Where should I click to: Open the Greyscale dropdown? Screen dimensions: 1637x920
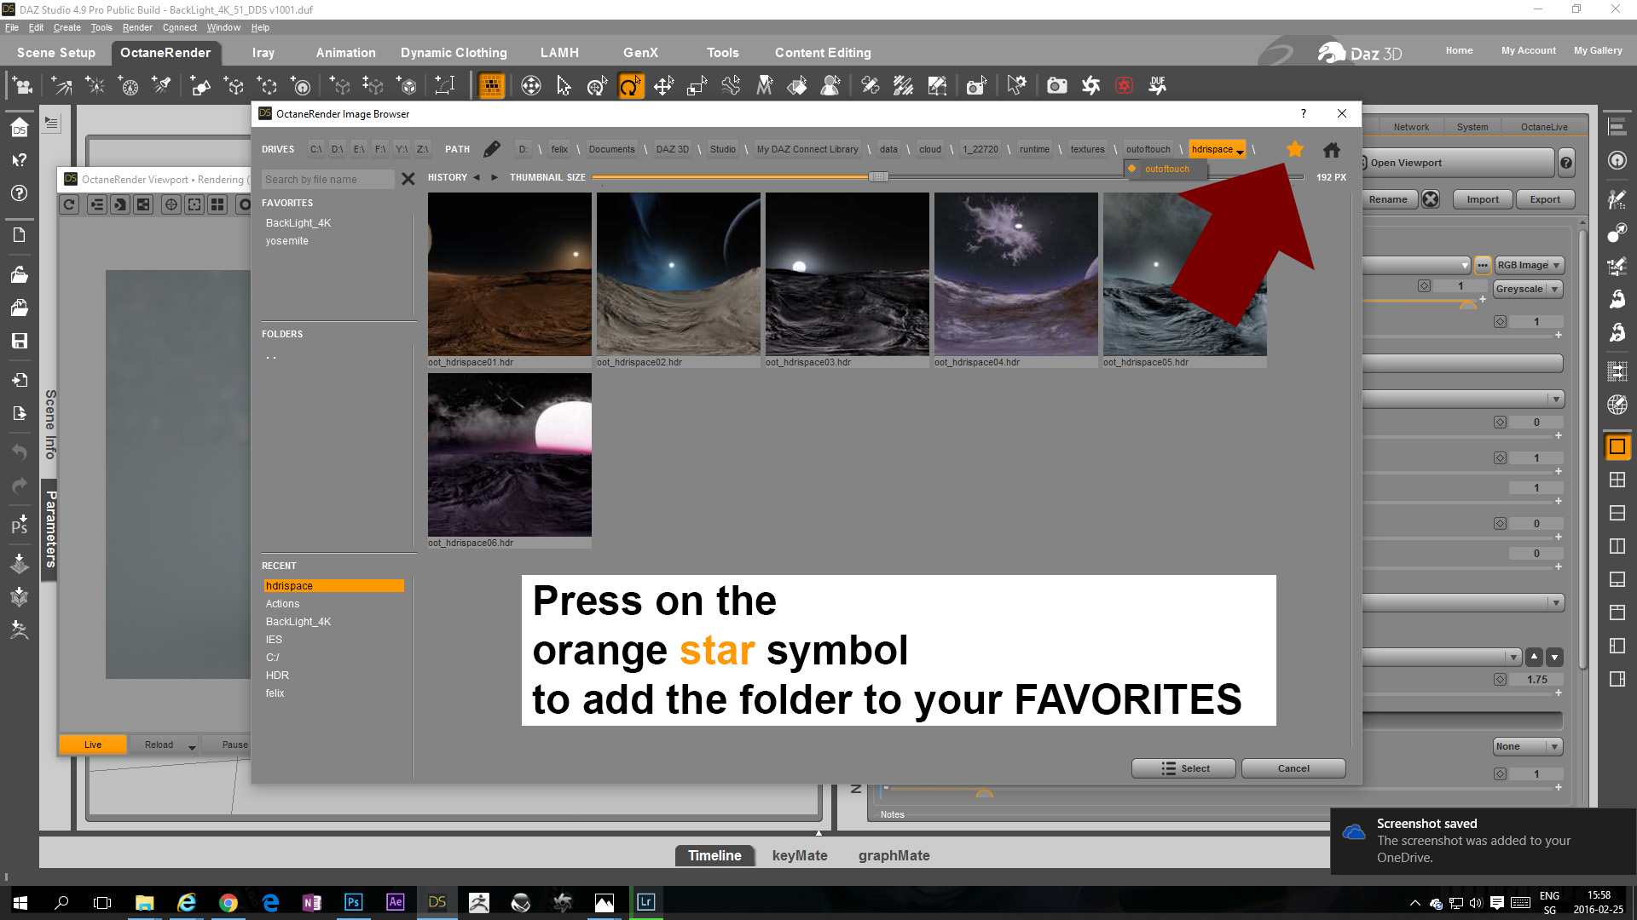1527,289
